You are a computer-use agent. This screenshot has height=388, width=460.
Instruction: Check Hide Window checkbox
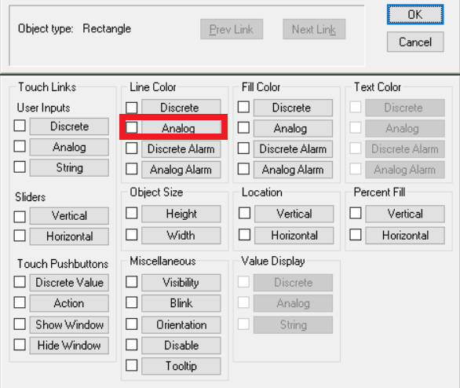(20, 345)
